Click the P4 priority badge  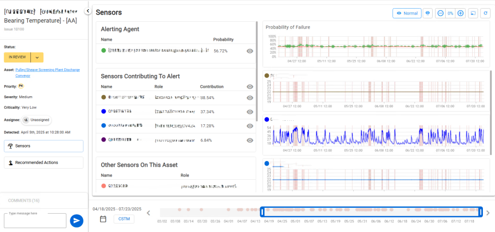21,86
